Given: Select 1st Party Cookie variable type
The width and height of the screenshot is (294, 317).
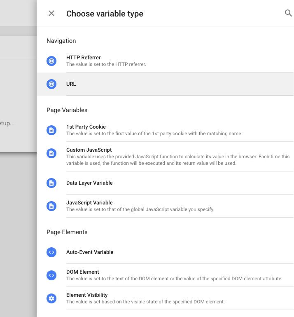Looking at the screenshot, I should 86,127.
